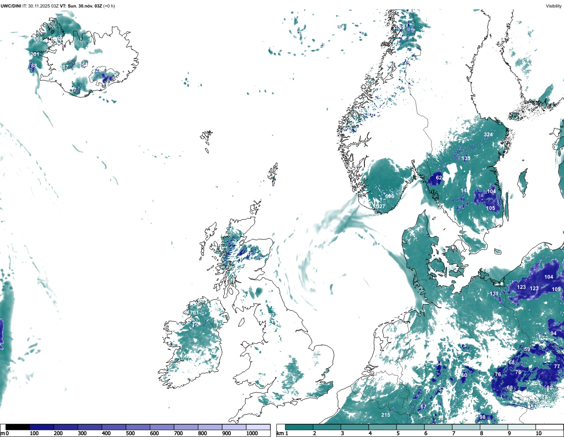Click the 'UWC/DINI' model label in the header
Screen dimensions: 564x437
coord(11,6)
